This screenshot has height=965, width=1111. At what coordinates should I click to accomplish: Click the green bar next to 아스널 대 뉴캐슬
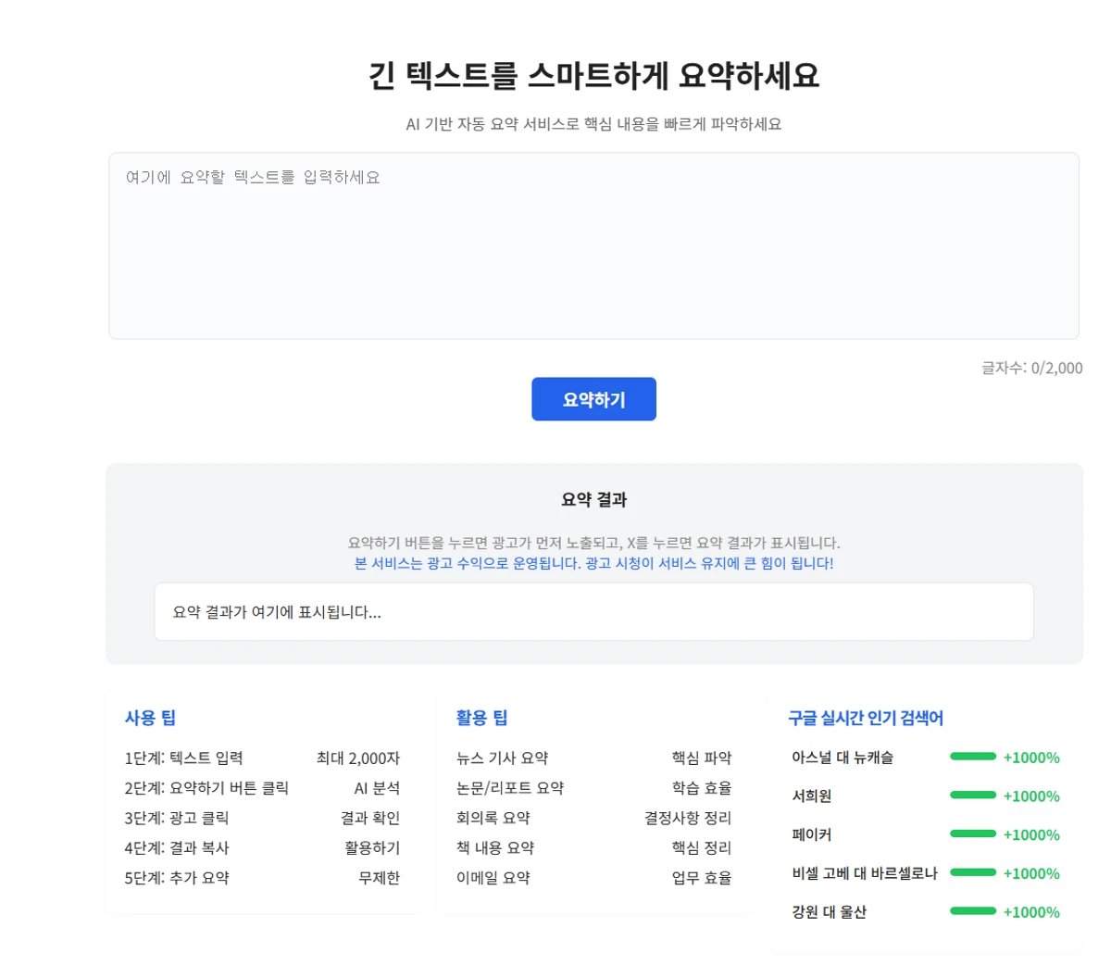[x=973, y=757]
